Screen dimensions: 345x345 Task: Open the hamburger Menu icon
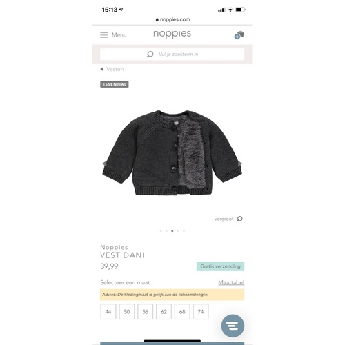click(103, 35)
